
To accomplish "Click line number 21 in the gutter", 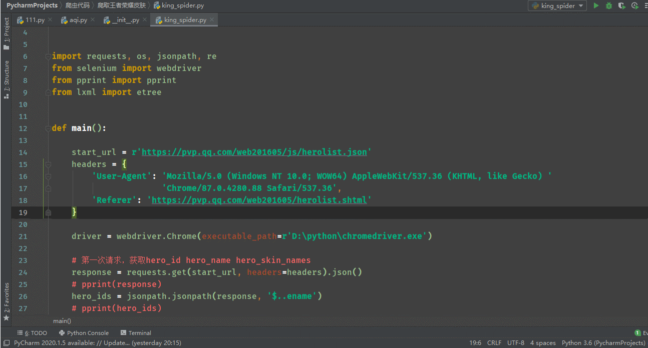I will coord(23,236).
